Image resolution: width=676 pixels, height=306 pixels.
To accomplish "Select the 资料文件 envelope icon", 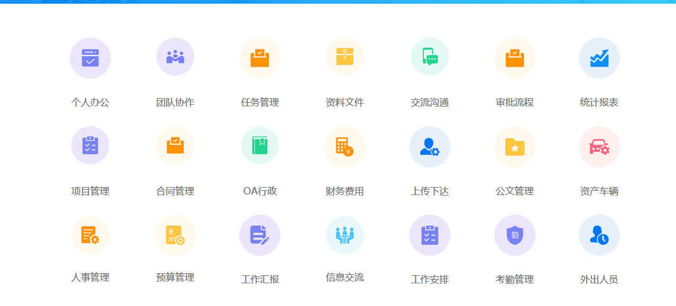I will (345, 57).
